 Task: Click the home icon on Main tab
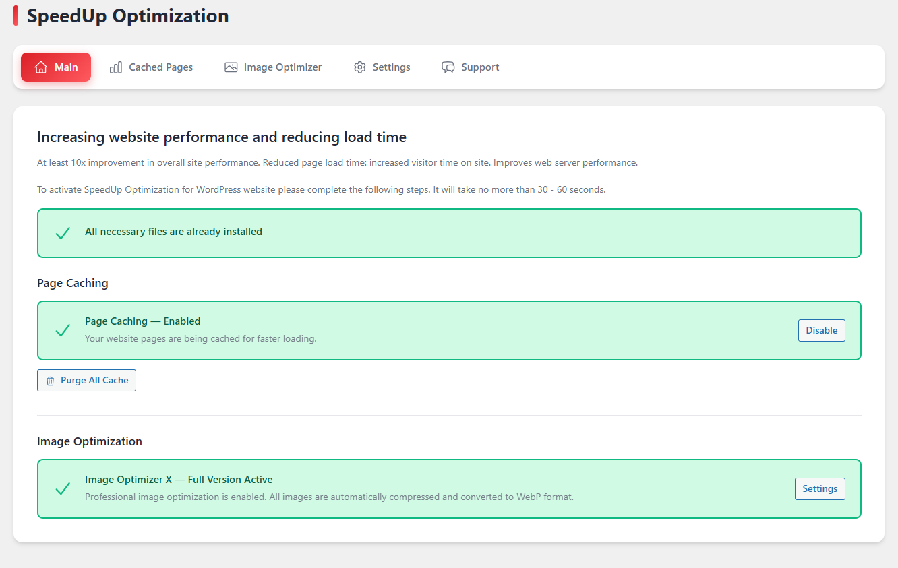click(x=41, y=67)
